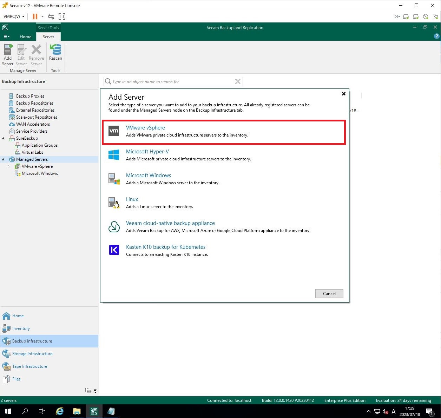441x418 pixels.
Task: Click Veeam cloud-native backup appliance link
Action: pos(170,223)
